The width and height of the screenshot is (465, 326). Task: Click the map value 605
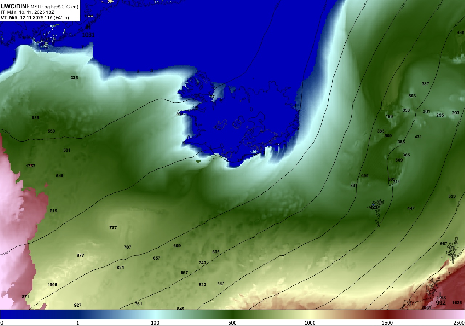tap(216, 252)
